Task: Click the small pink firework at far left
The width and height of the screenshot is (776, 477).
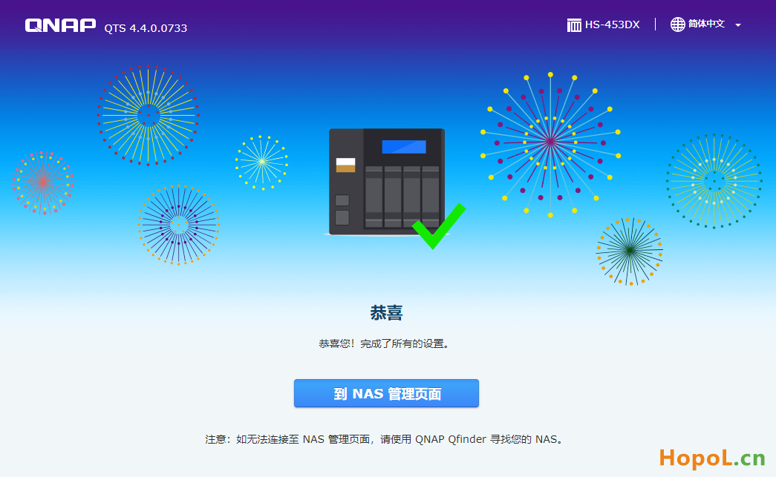Action: (x=43, y=182)
